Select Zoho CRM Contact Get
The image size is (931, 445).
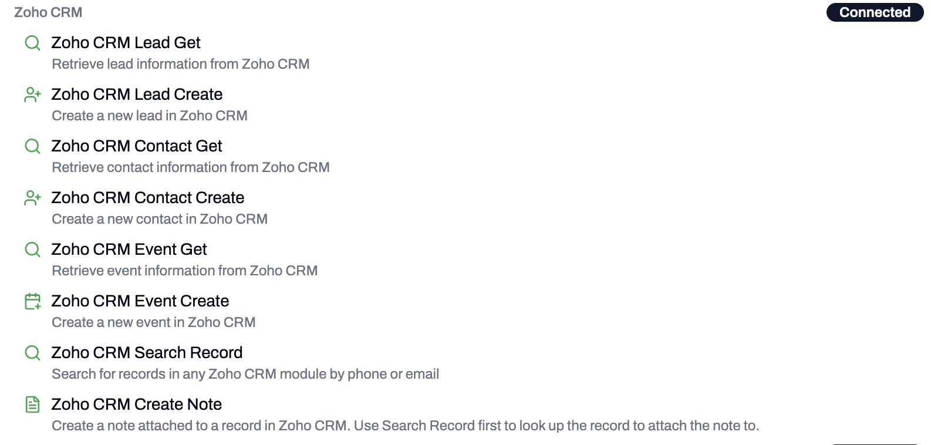[137, 146]
